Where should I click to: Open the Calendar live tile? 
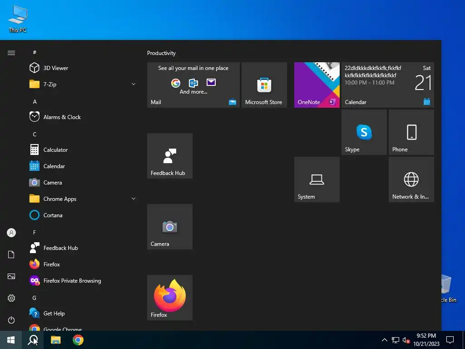(388, 85)
